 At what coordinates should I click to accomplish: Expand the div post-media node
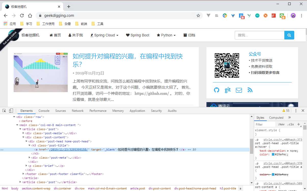pos(23,133)
